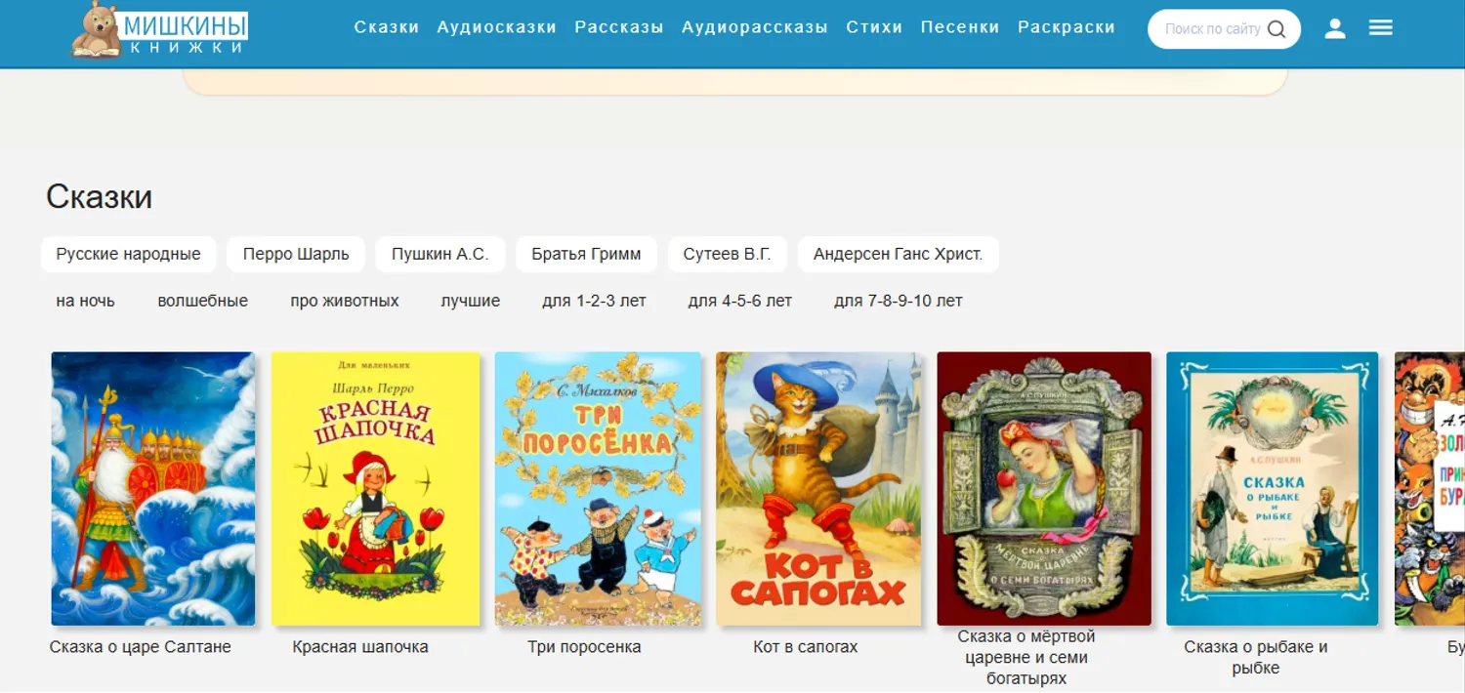
Task: Click the про животных tag link
Action: pyautogui.click(x=345, y=301)
